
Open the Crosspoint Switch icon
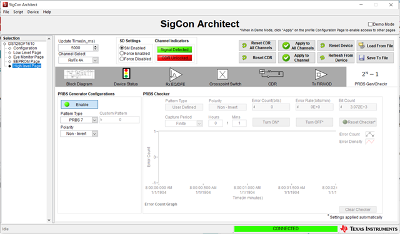coord(222,75)
